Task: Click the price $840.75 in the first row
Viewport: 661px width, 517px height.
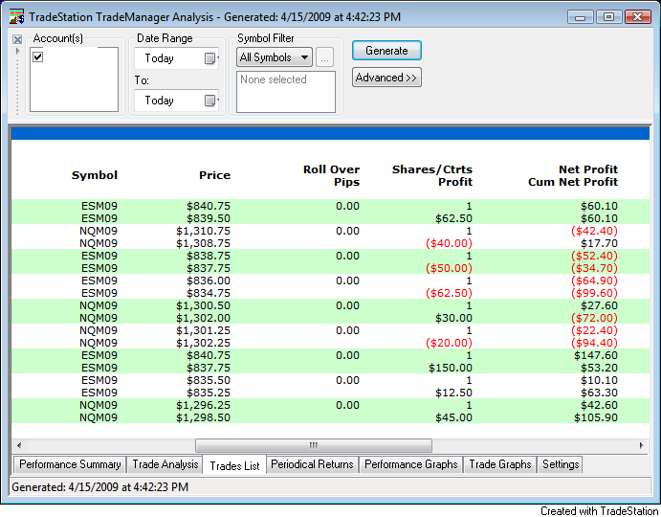Action: pyautogui.click(x=209, y=206)
